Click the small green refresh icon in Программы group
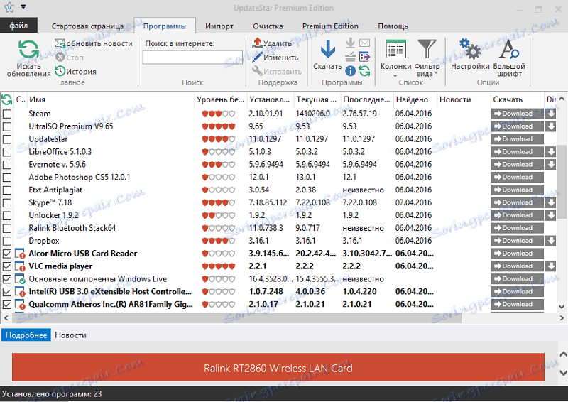 point(365,71)
